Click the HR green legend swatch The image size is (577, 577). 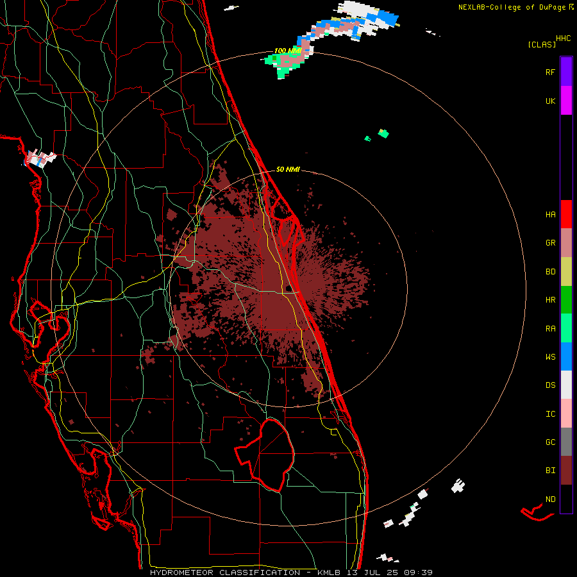566,300
